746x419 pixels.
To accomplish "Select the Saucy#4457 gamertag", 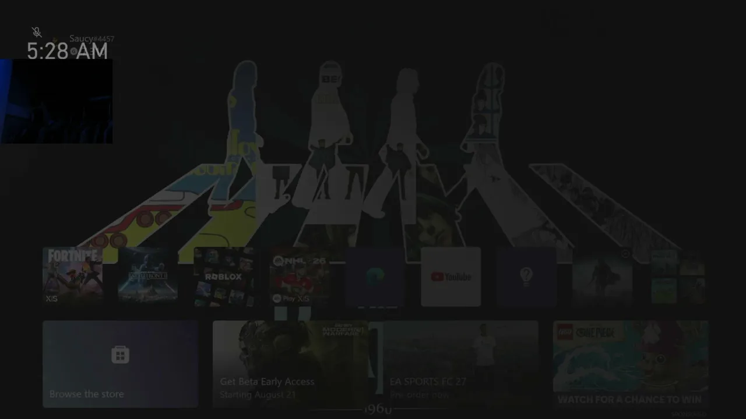I will pyautogui.click(x=92, y=39).
